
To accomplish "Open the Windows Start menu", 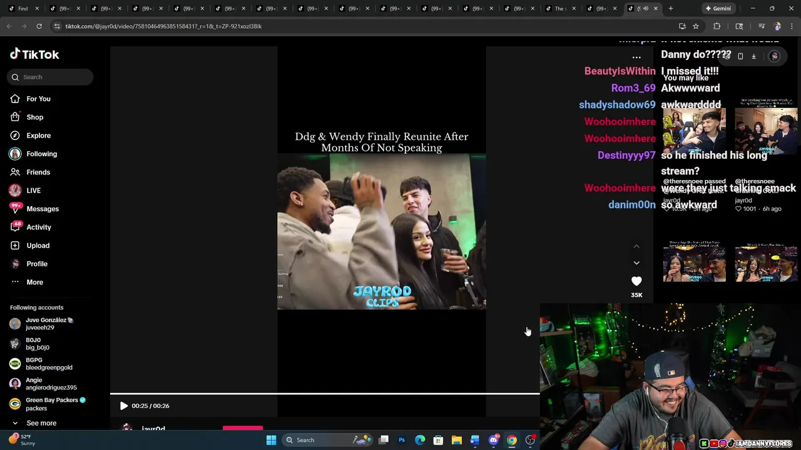I will [x=272, y=440].
